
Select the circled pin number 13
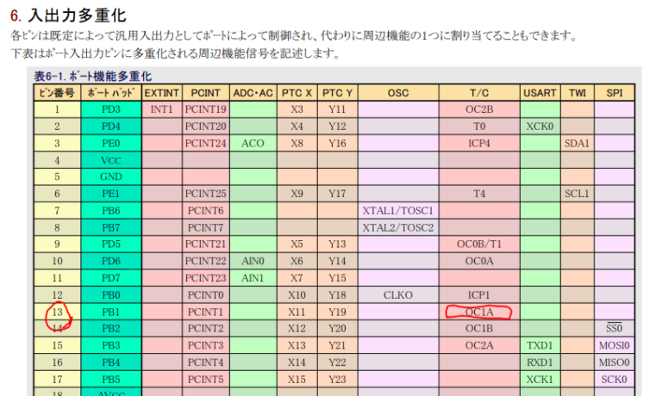tap(57, 312)
